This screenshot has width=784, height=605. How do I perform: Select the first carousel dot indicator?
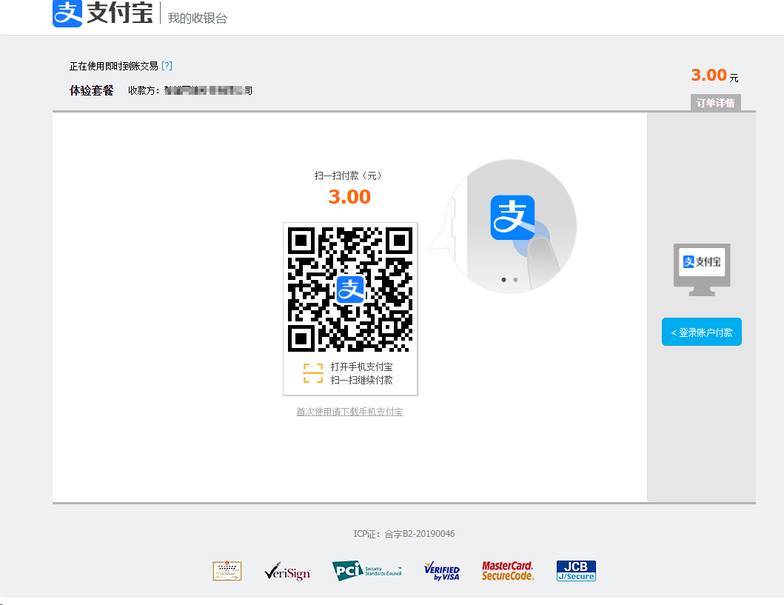503,279
